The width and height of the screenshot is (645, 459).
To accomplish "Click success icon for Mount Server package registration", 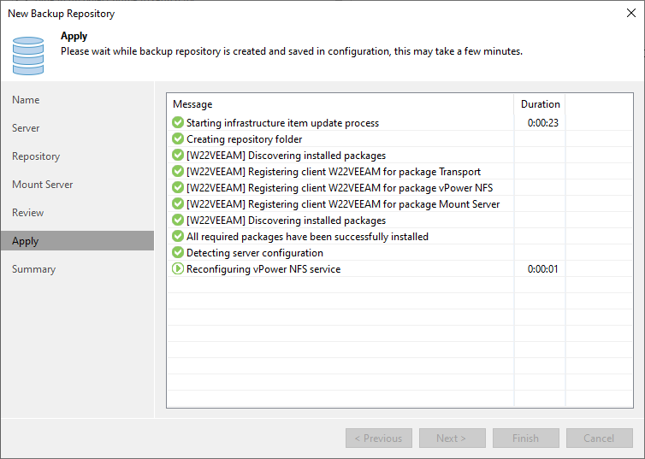I will point(178,203).
